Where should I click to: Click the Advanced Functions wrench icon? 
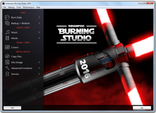pos(7,68)
